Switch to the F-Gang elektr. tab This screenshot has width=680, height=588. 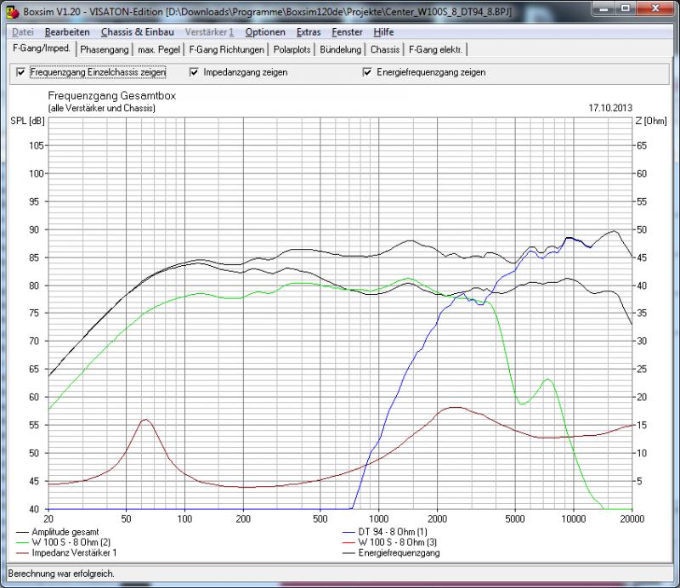click(436, 49)
